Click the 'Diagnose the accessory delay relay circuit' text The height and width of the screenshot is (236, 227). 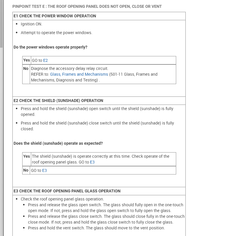coord(70,68)
